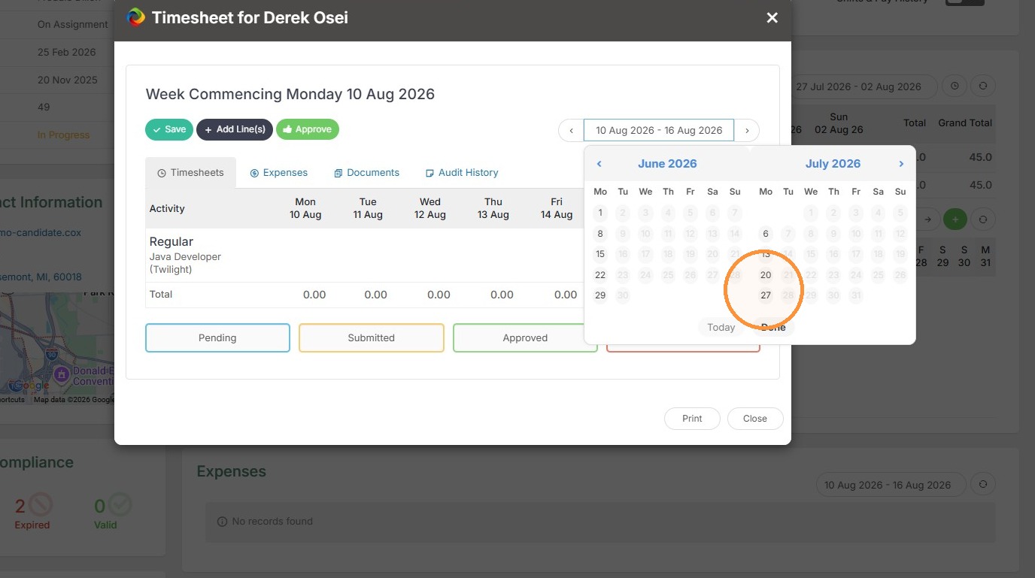This screenshot has height=578, width=1035.
Task: Switch to the Expenses tab
Action: pyautogui.click(x=279, y=173)
